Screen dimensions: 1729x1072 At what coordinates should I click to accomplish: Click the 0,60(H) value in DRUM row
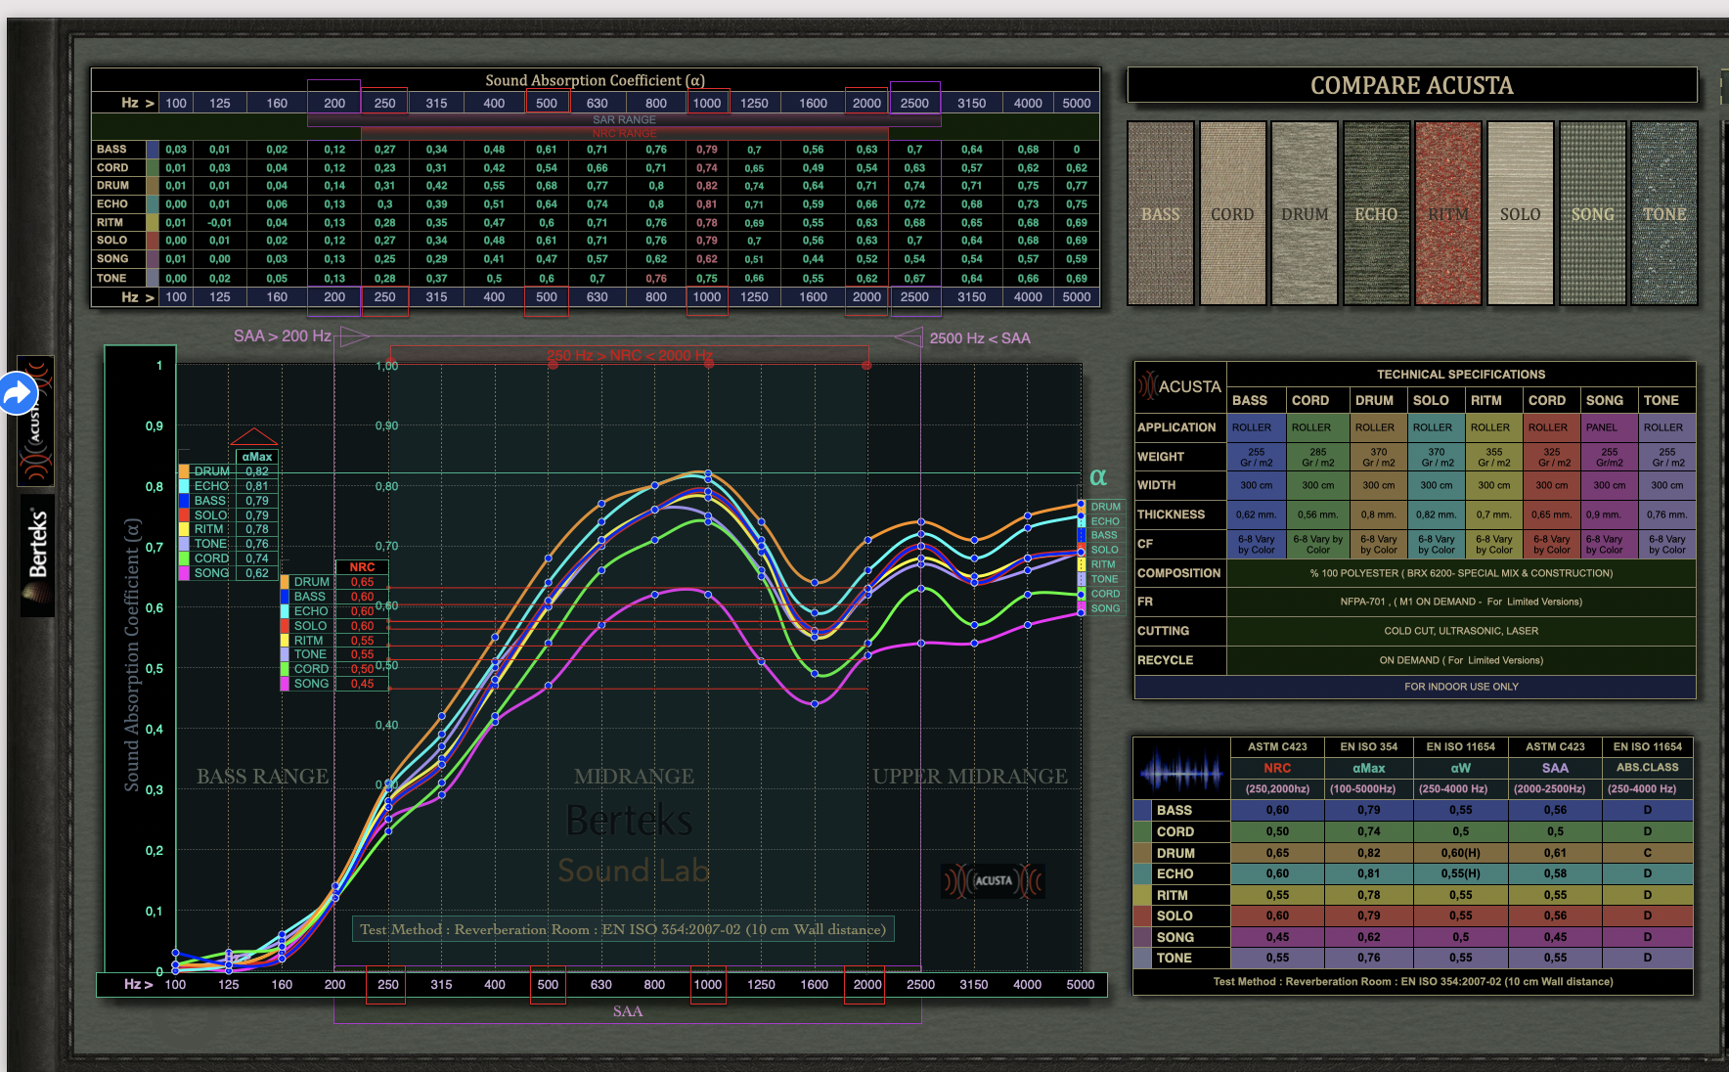(x=1460, y=853)
